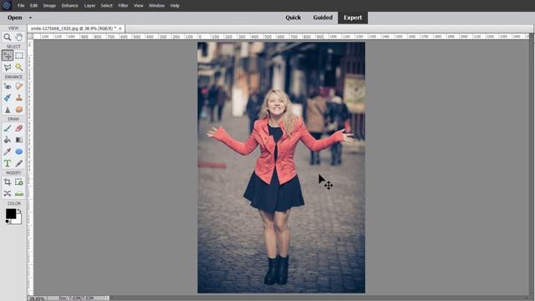
Task: Select the Quick Selection tool
Action: pyautogui.click(x=19, y=67)
